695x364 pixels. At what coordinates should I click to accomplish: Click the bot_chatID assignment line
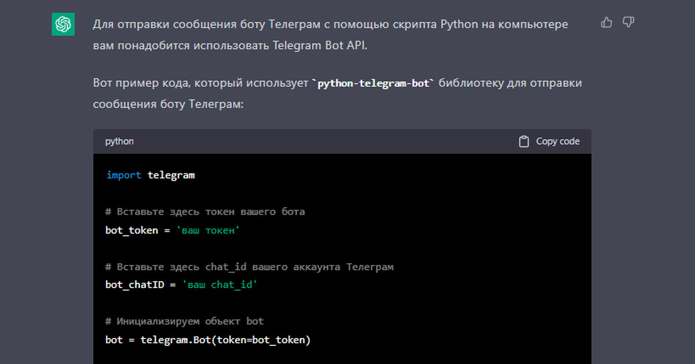(x=181, y=285)
